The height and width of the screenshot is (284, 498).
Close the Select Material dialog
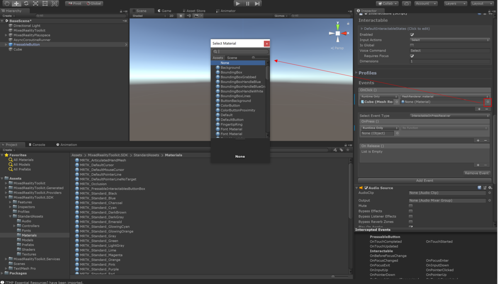coord(267,44)
